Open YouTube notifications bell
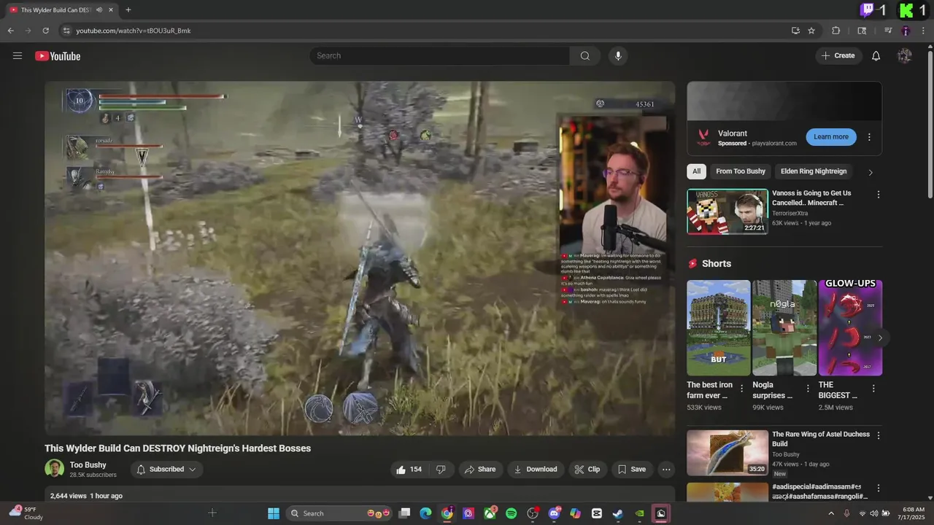The image size is (934, 525). coord(876,56)
